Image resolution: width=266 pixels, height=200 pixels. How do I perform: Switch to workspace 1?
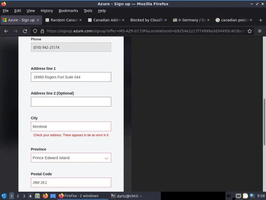11,196
